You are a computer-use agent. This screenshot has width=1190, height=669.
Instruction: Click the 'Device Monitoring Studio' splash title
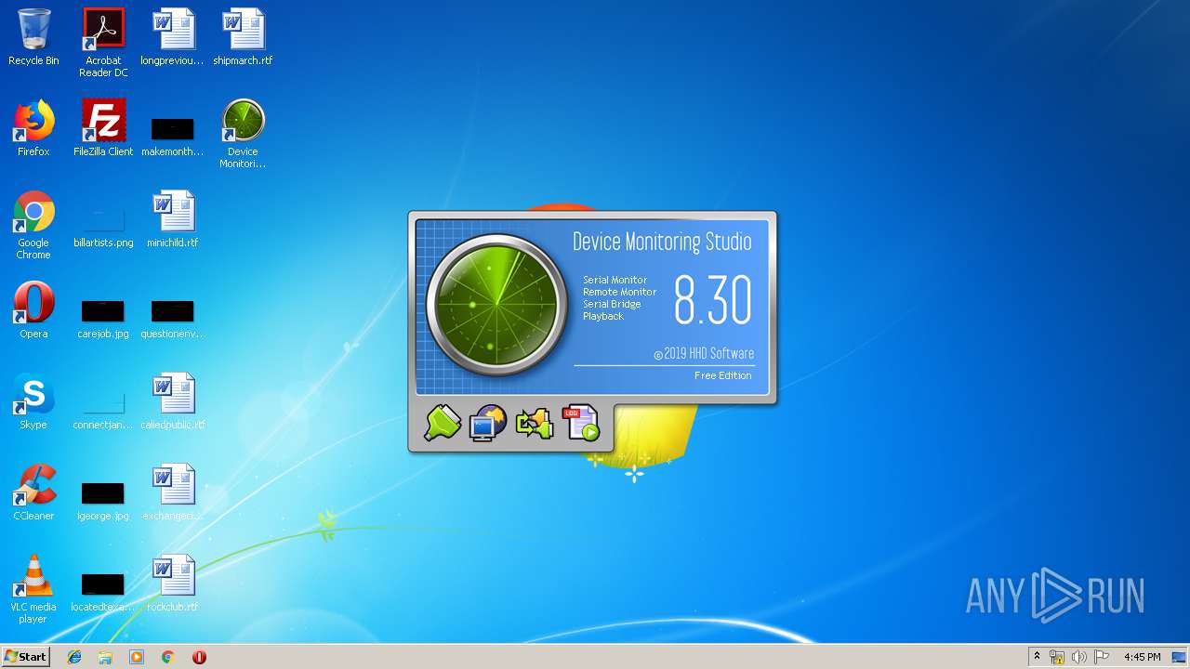point(662,243)
